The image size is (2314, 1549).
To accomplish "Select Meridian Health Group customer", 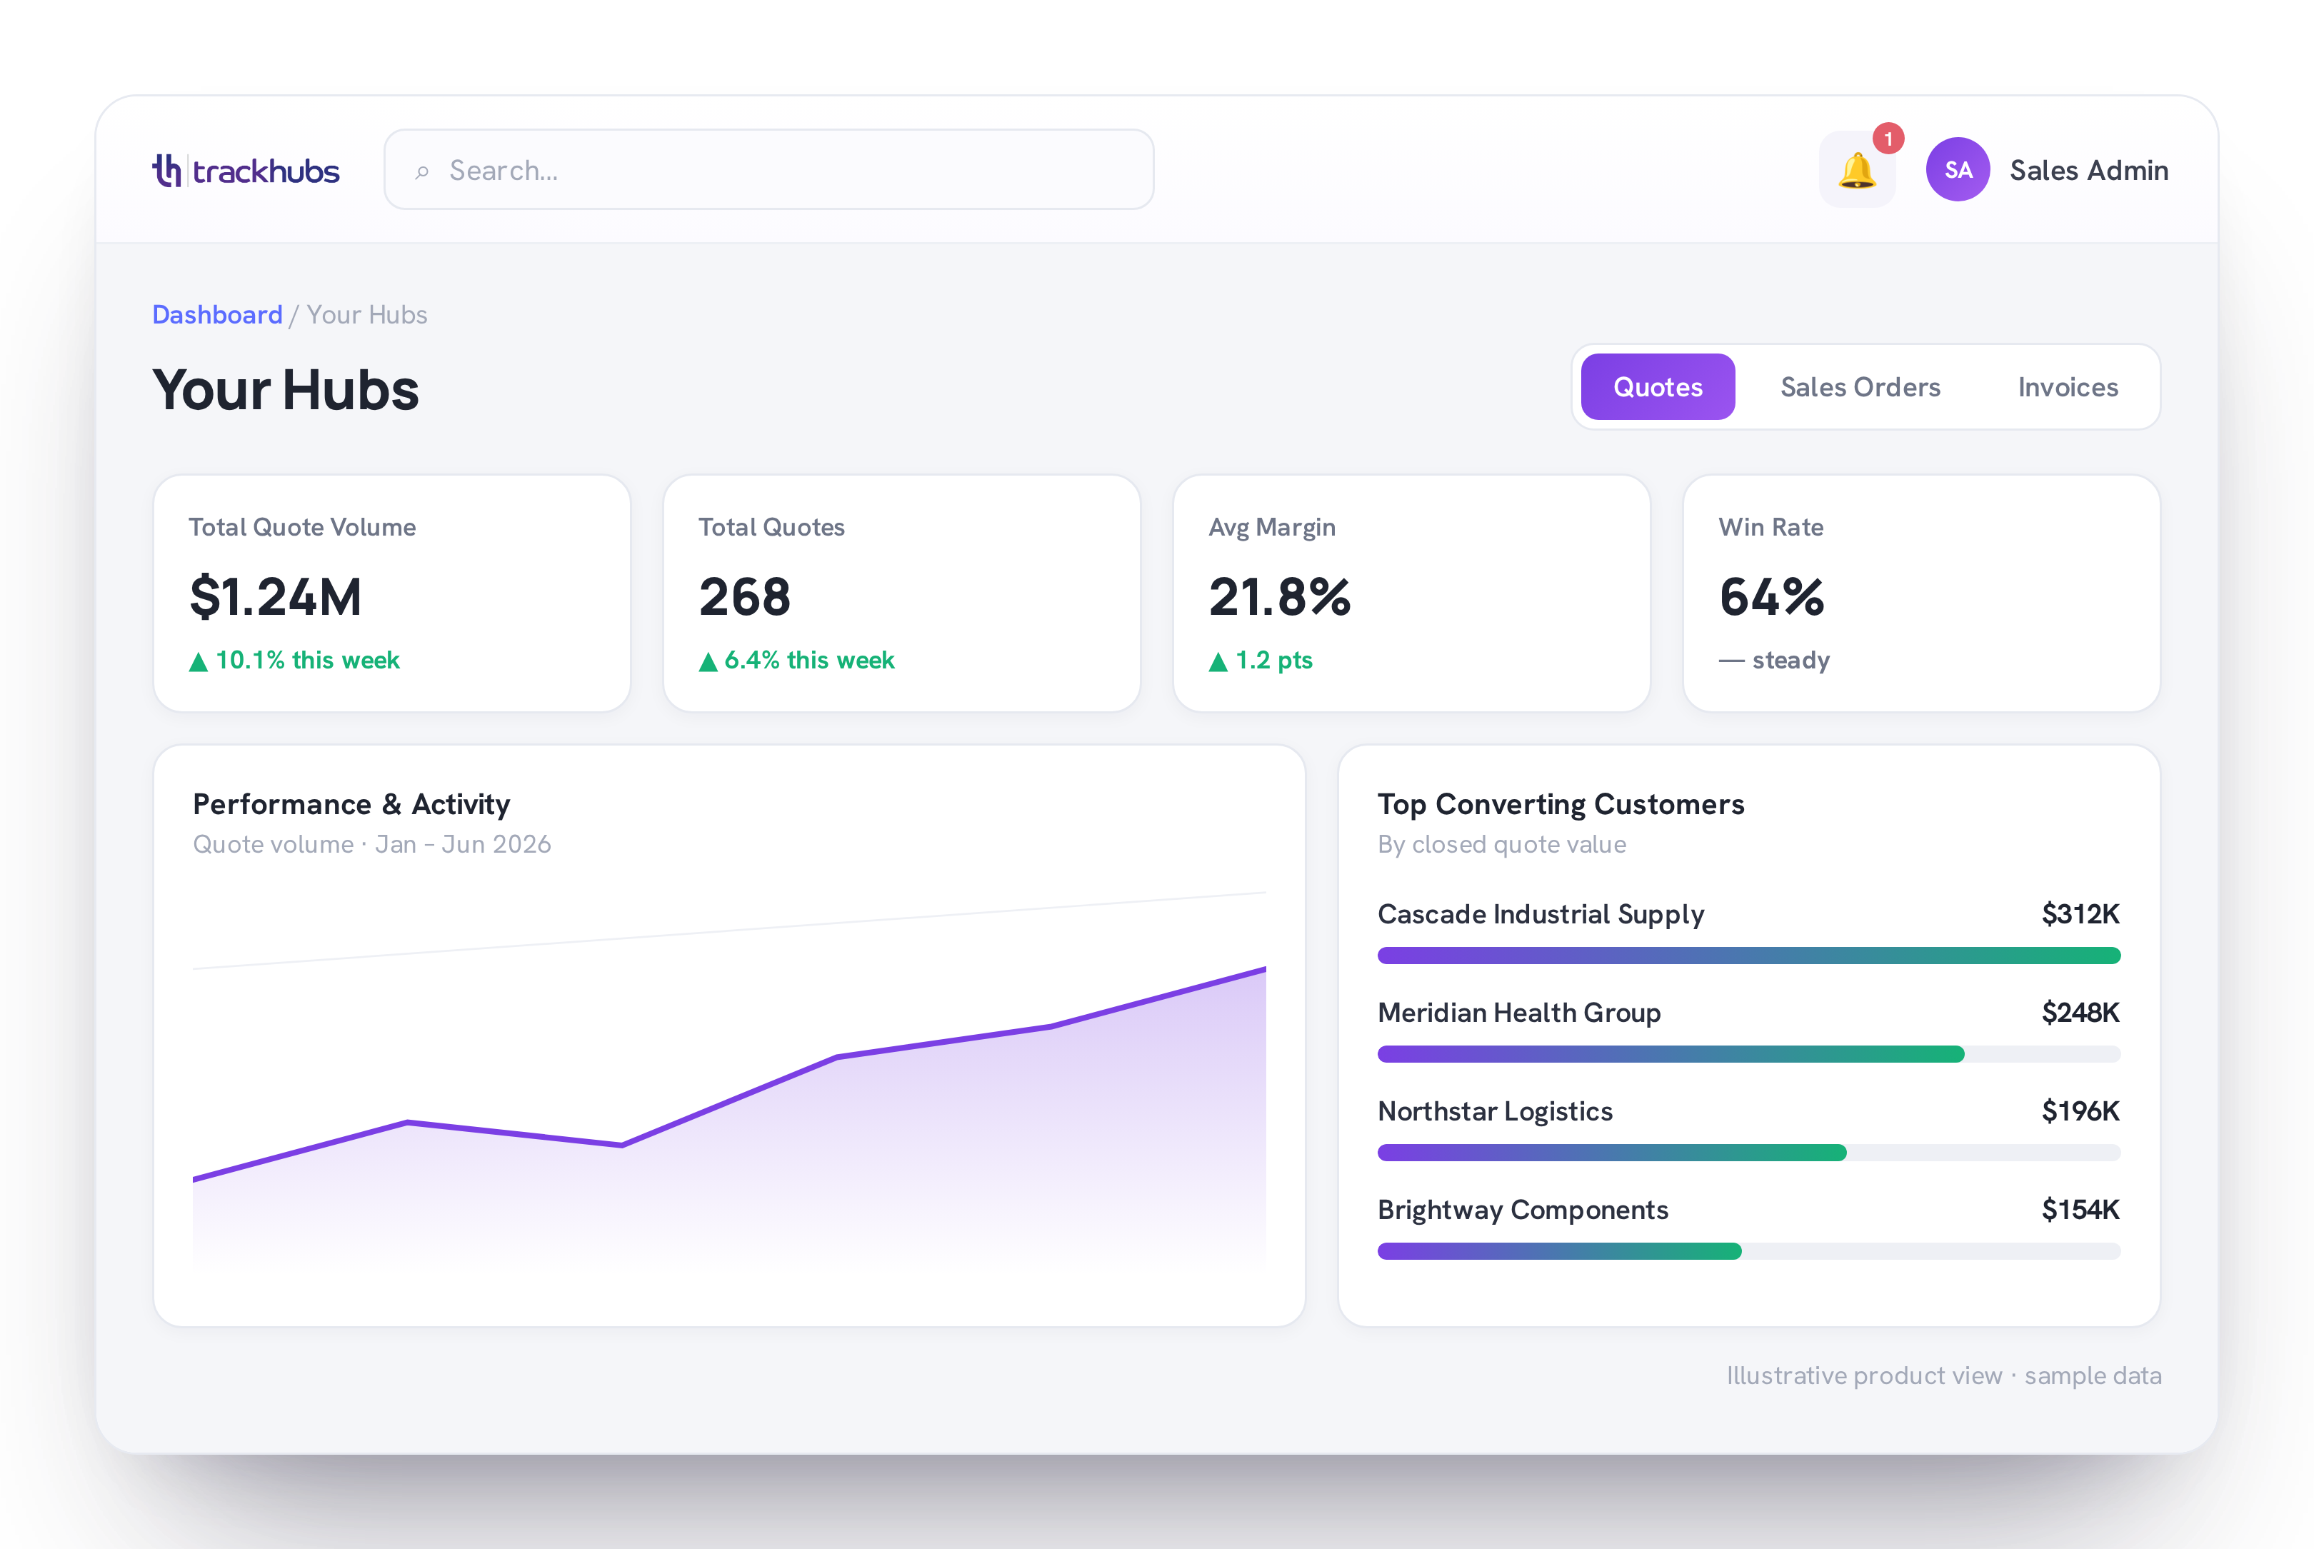I will pyautogui.click(x=1518, y=1013).
